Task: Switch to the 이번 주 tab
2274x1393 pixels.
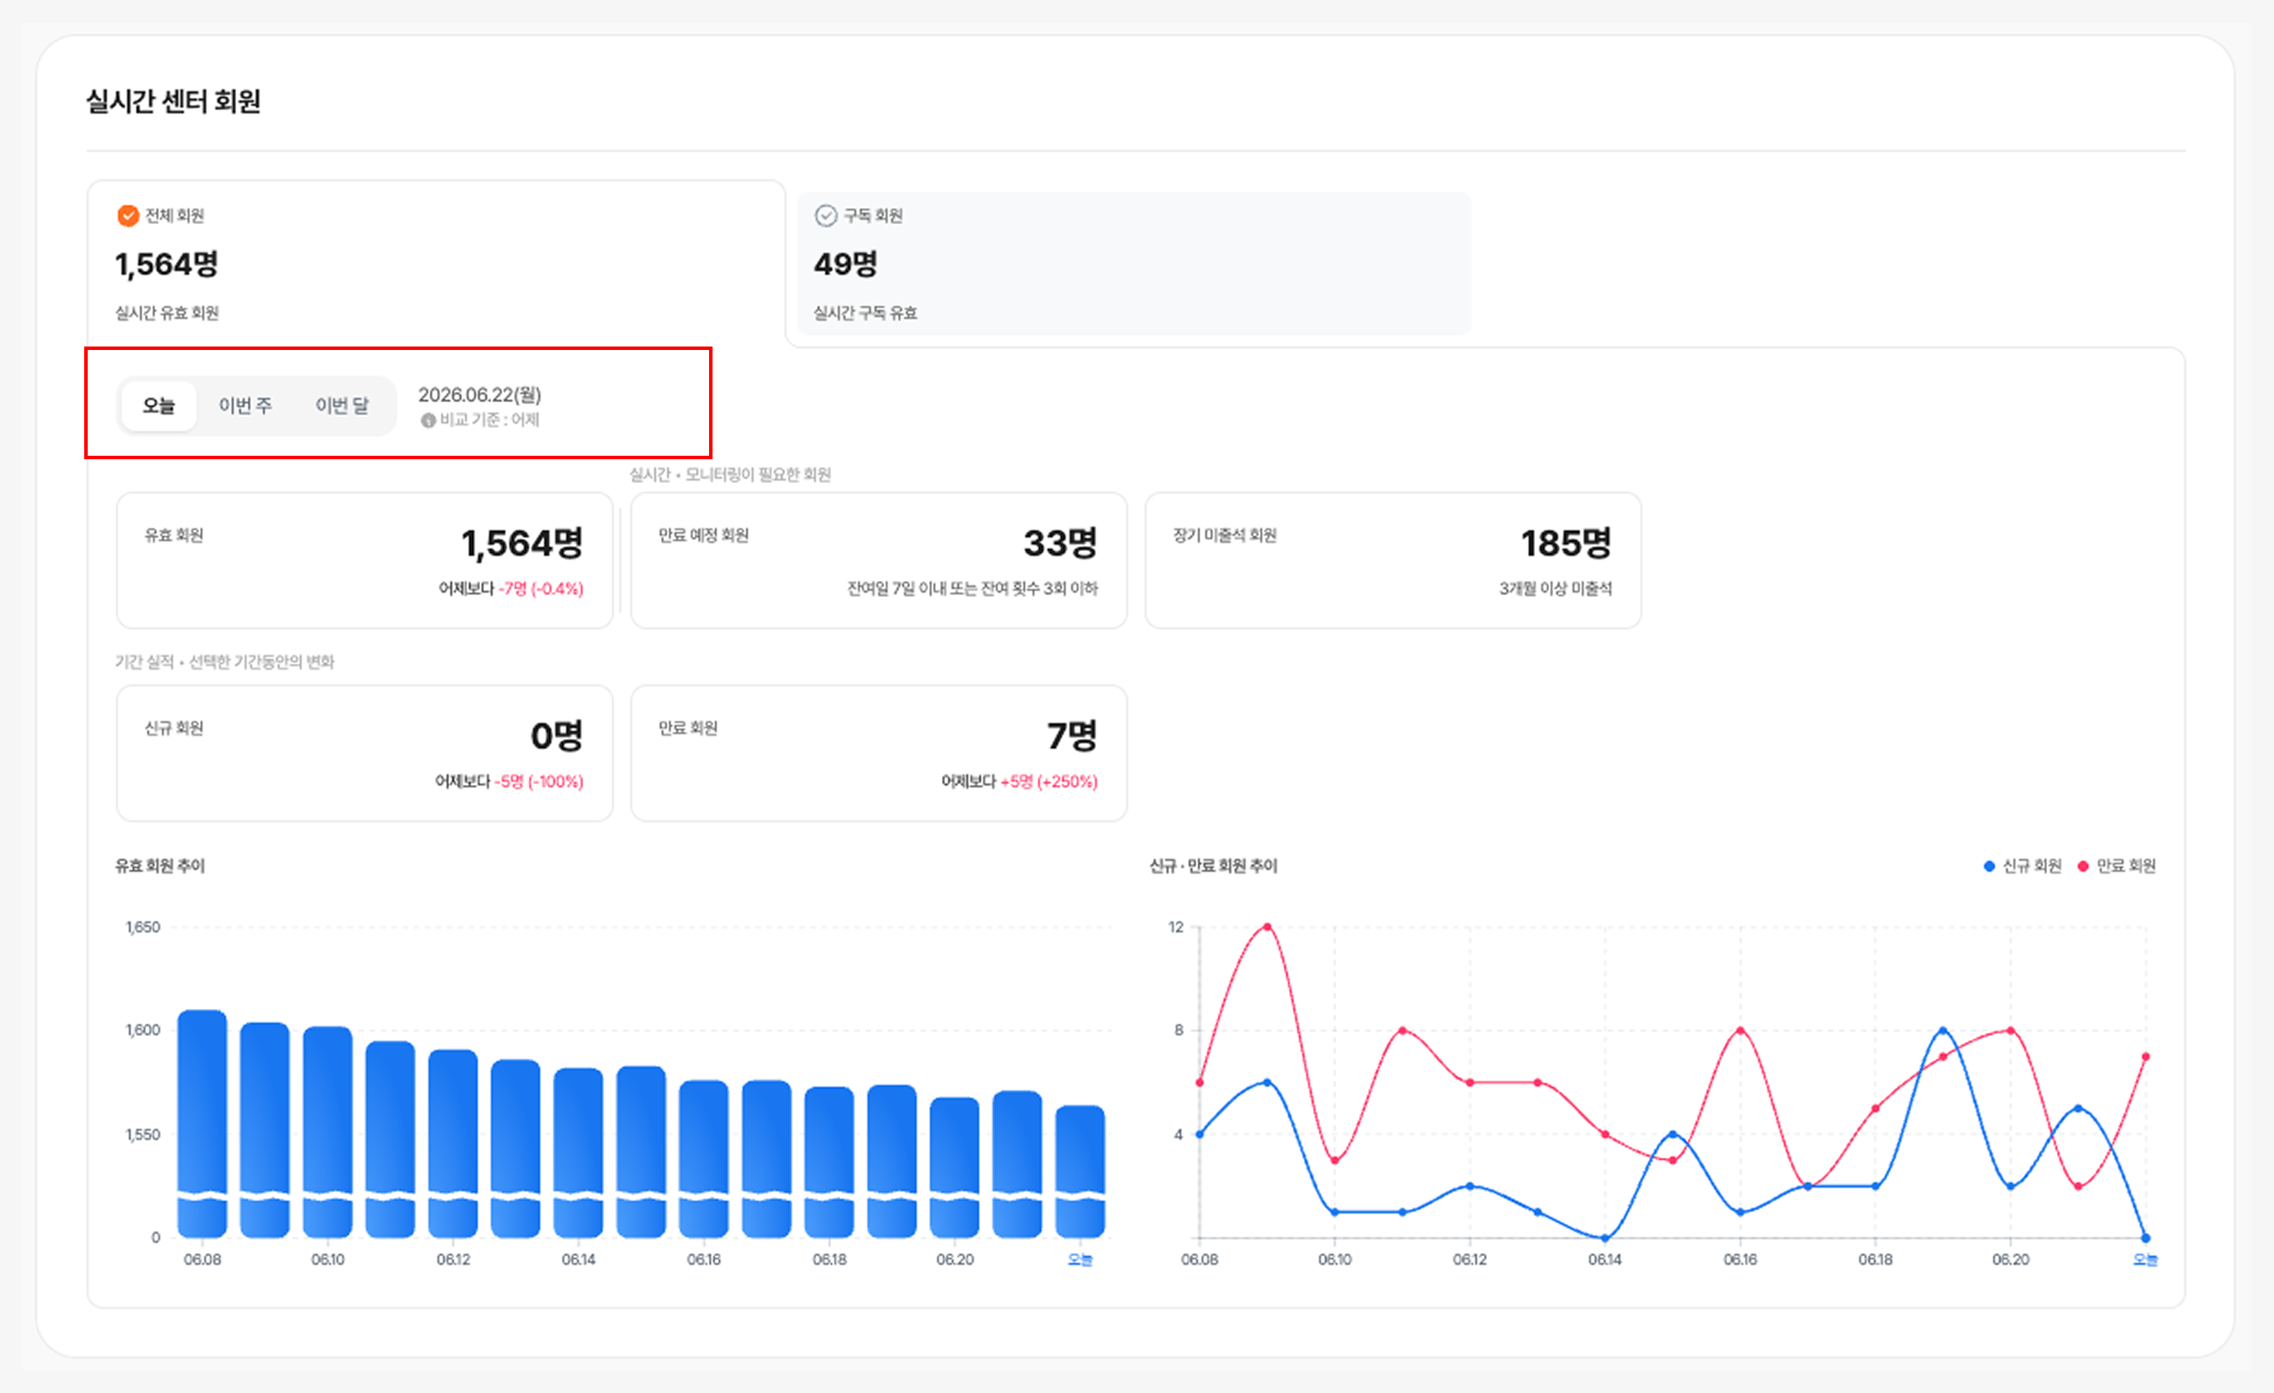Action: pos(244,405)
